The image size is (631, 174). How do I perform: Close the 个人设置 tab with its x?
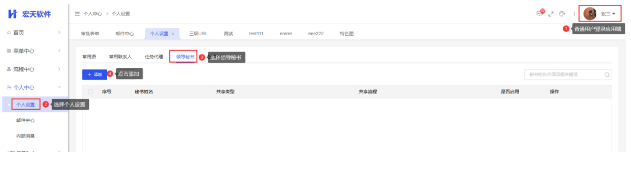pyautogui.click(x=173, y=34)
